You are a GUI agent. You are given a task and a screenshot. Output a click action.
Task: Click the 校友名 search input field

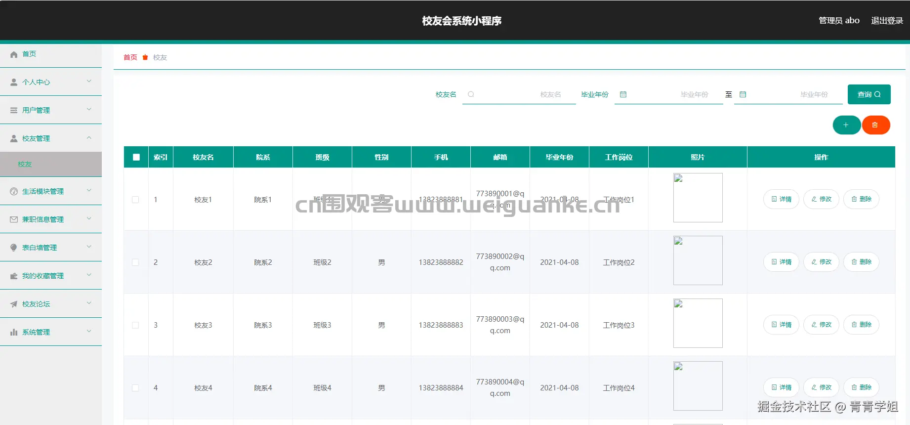(519, 94)
